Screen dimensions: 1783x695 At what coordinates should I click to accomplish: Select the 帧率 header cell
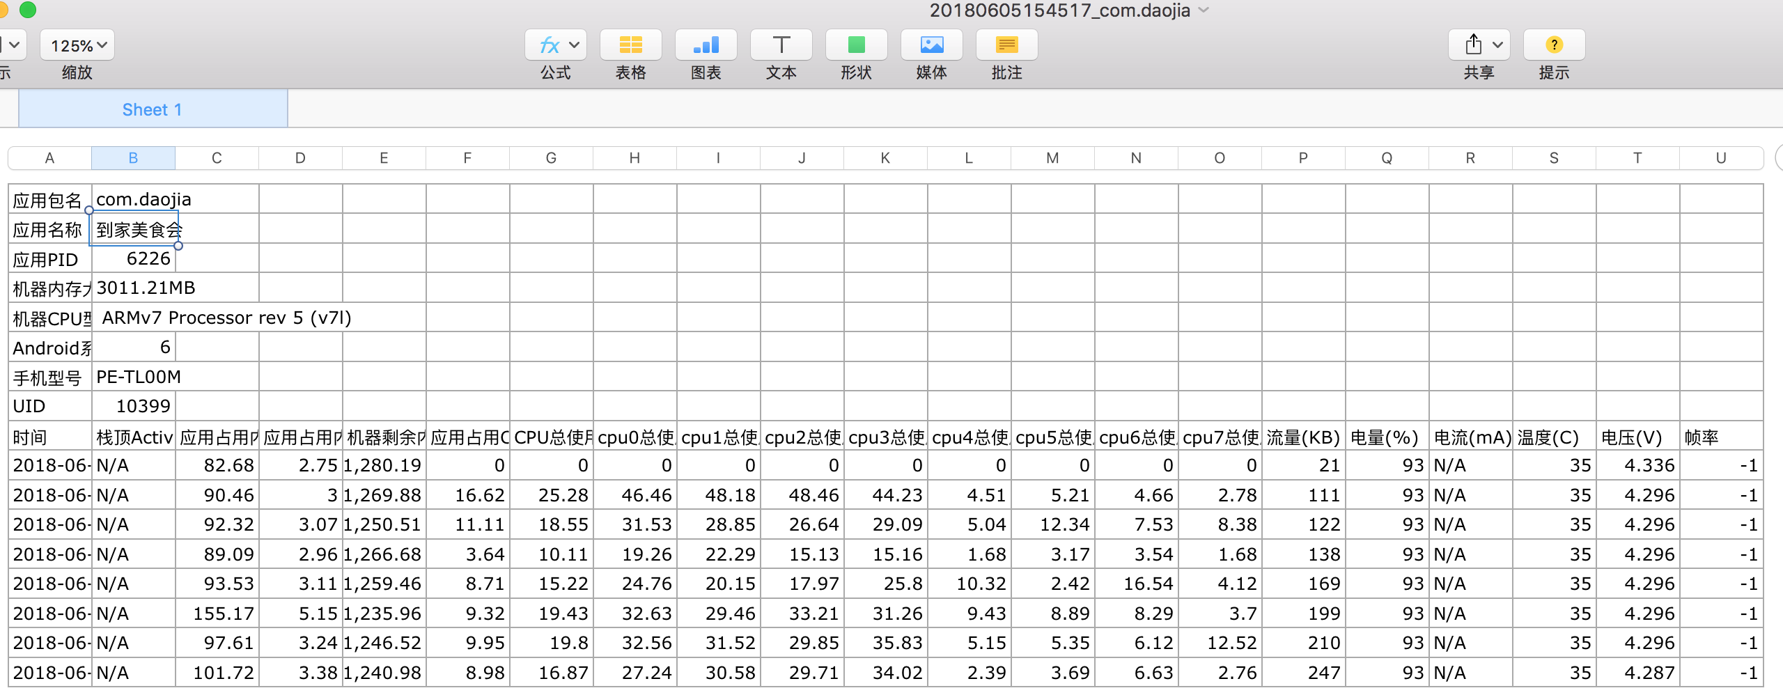(1721, 437)
